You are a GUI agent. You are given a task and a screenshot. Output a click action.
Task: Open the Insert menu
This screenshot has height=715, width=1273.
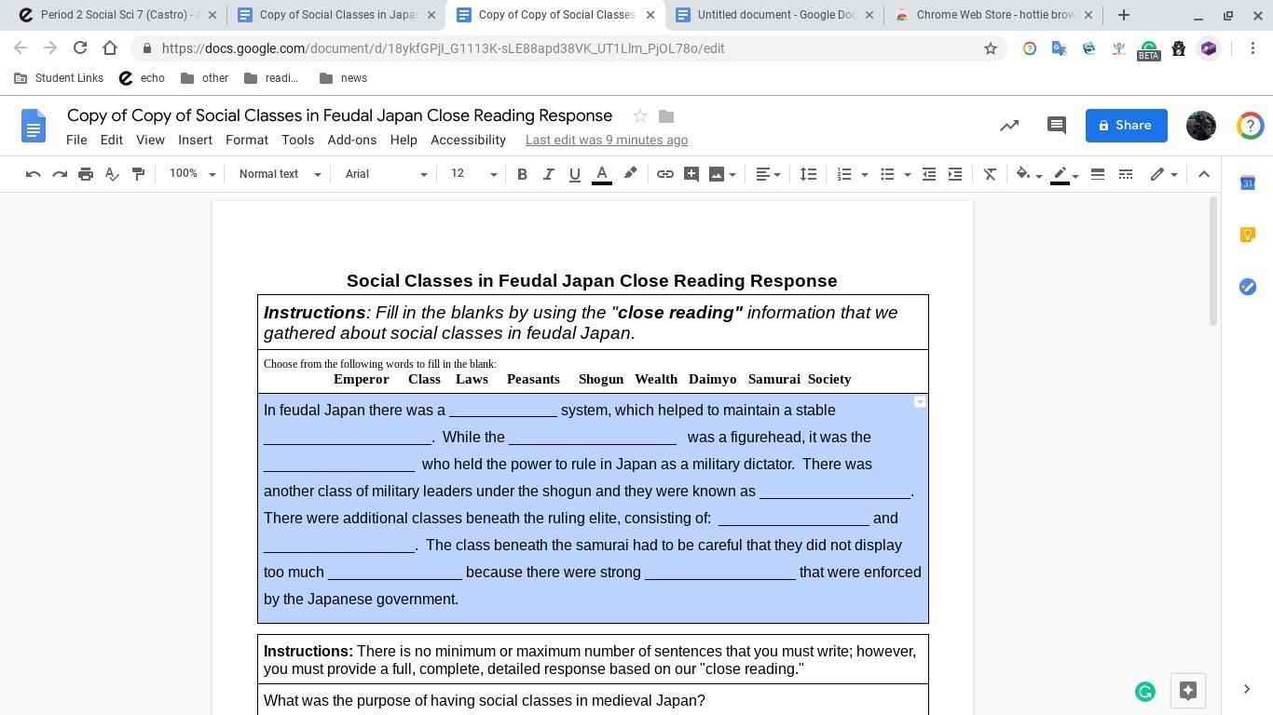(195, 140)
